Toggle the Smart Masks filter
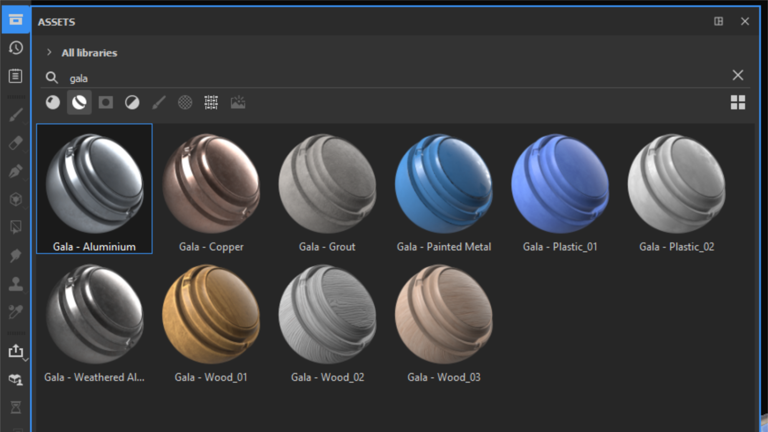The width and height of the screenshot is (768, 432). (x=106, y=103)
